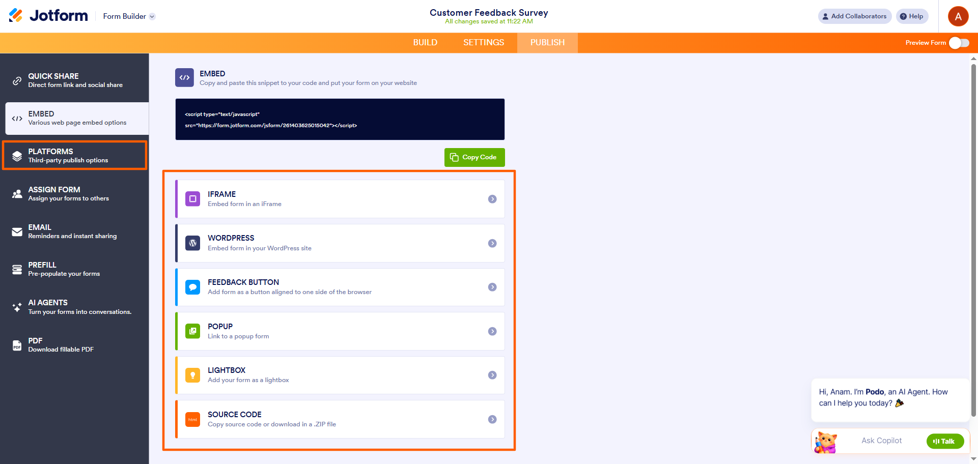Expand the Source Code option arrow
This screenshot has width=978, height=464.
point(492,419)
